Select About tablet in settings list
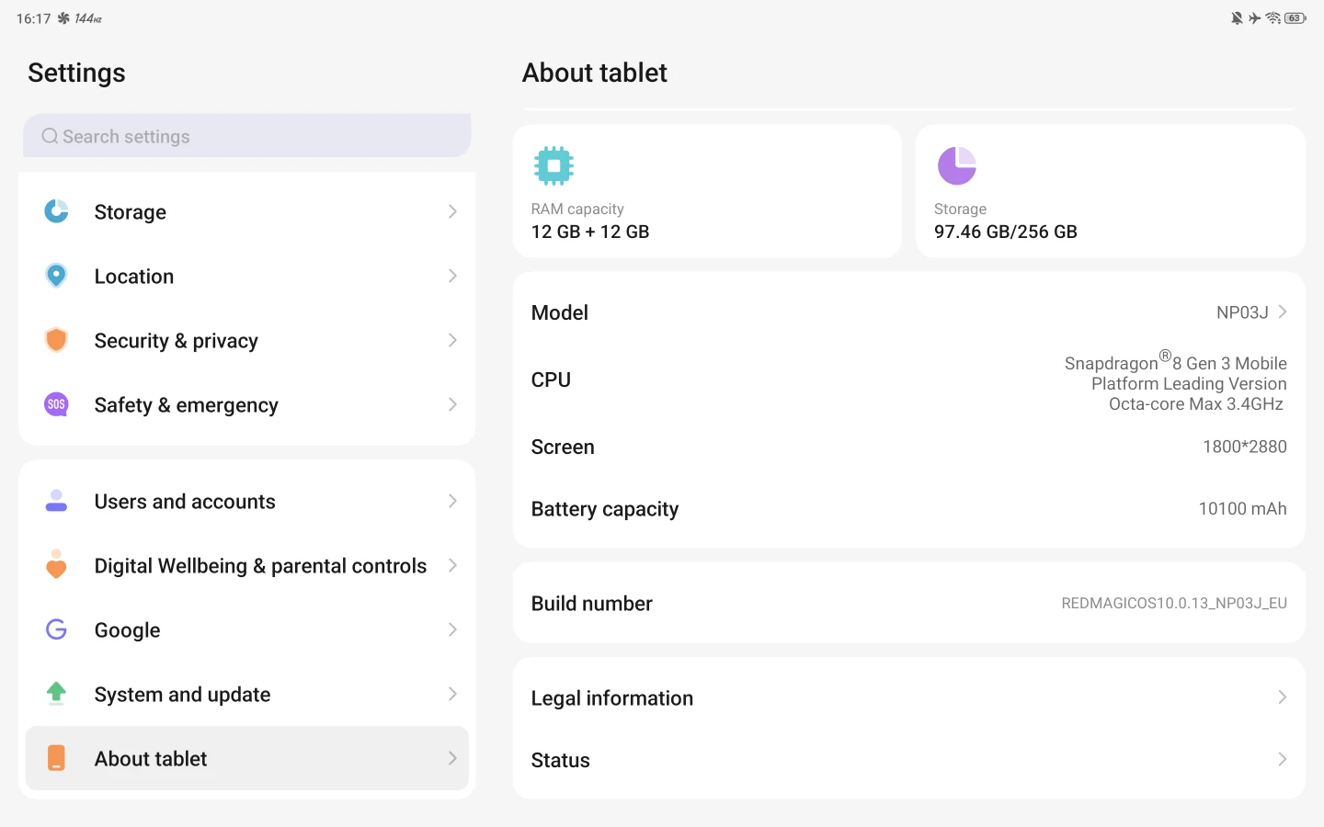Screen dimensions: 1324x827 (x=246, y=758)
